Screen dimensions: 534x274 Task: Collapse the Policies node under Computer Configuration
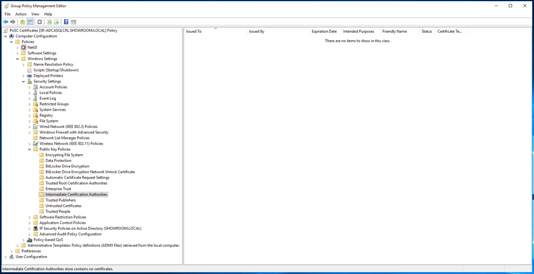(x=11, y=42)
